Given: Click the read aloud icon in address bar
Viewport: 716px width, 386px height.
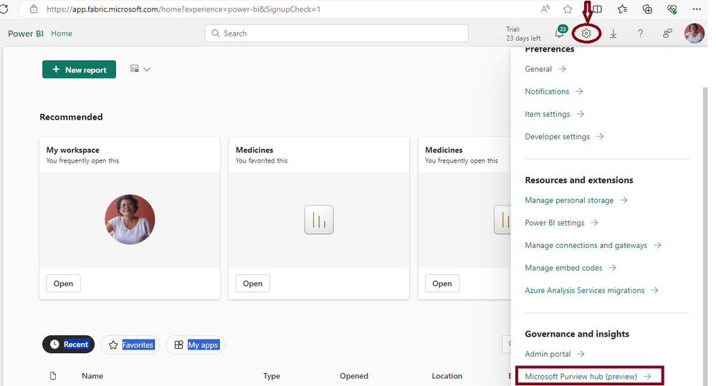Looking at the screenshot, I should [545, 9].
